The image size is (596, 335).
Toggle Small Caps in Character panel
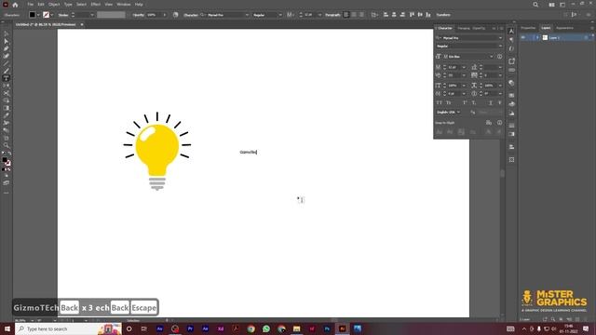[449, 103]
